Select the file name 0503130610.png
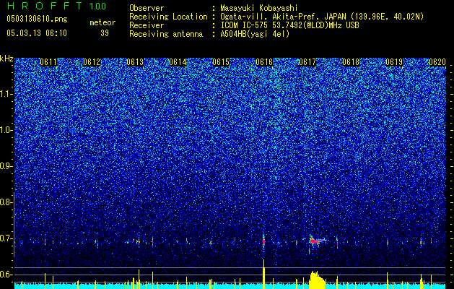The width and height of the screenshot is (454, 289). pyautogui.click(x=37, y=19)
